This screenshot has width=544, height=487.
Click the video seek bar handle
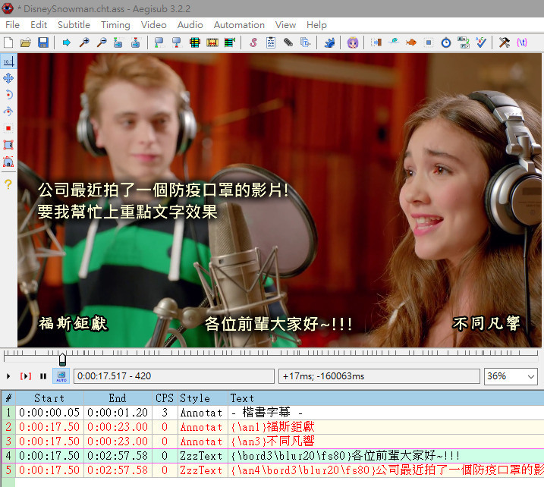coord(62,360)
